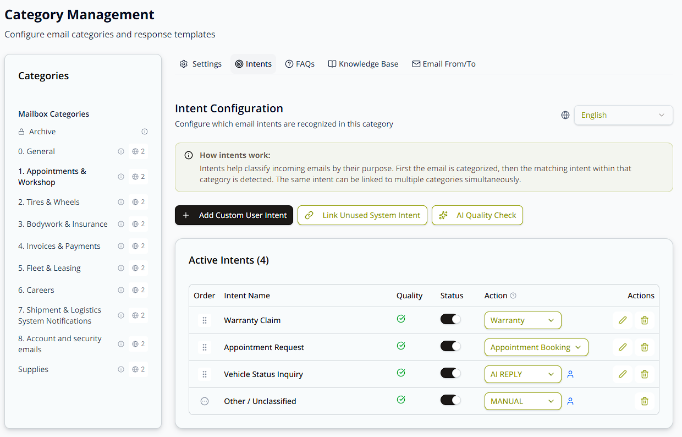Viewport: 682px width, 437px height.
Task: Click the Active Intents (4) heading
Action: (229, 260)
